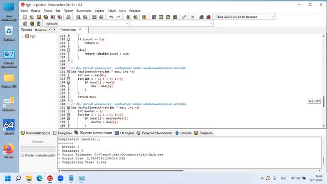Click the Undo toolbar icon
The image size is (327, 184).
111,17
